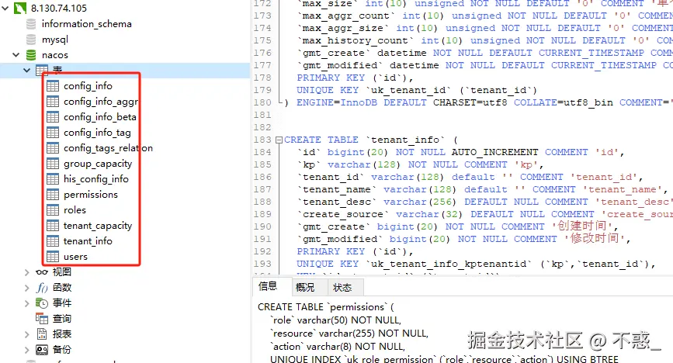Click the ENGINE=InnoDB text on line 180

click(337, 102)
